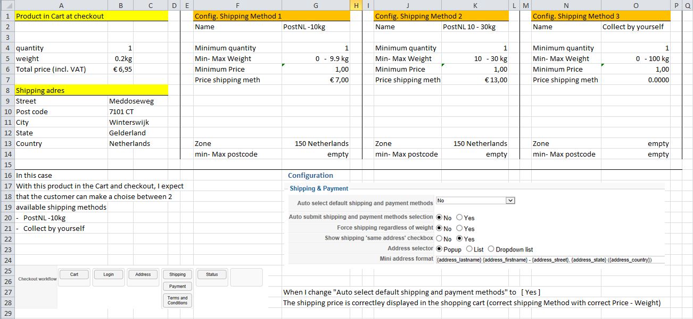Open Auto select default shipping dropdown
The height and width of the screenshot is (319, 693).
[x=510, y=201]
